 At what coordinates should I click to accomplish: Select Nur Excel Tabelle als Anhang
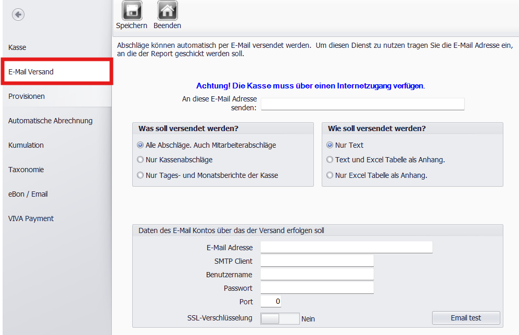coord(330,175)
